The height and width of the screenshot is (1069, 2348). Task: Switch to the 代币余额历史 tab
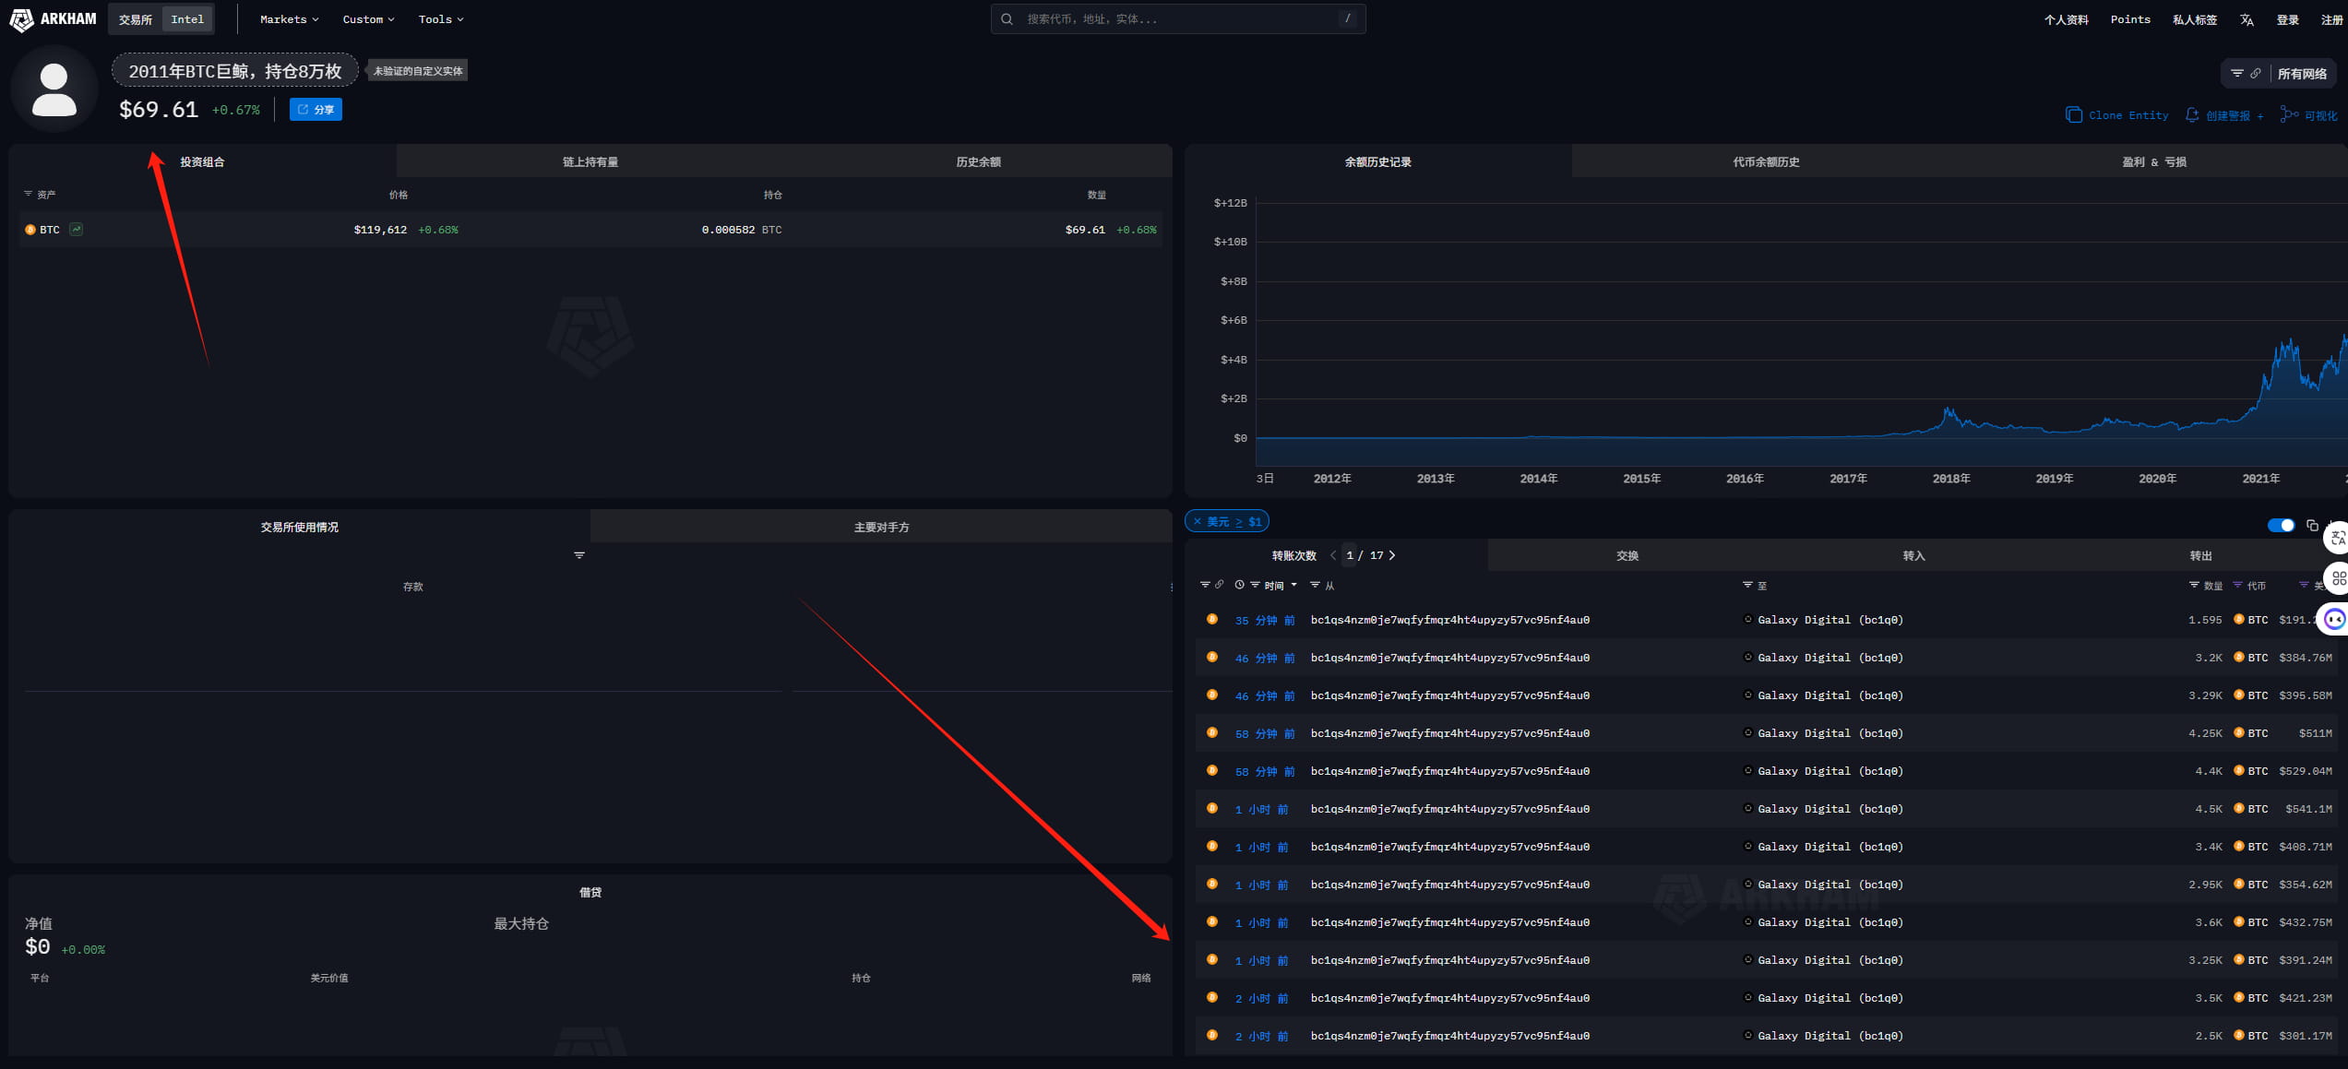click(x=1766, y=161)
